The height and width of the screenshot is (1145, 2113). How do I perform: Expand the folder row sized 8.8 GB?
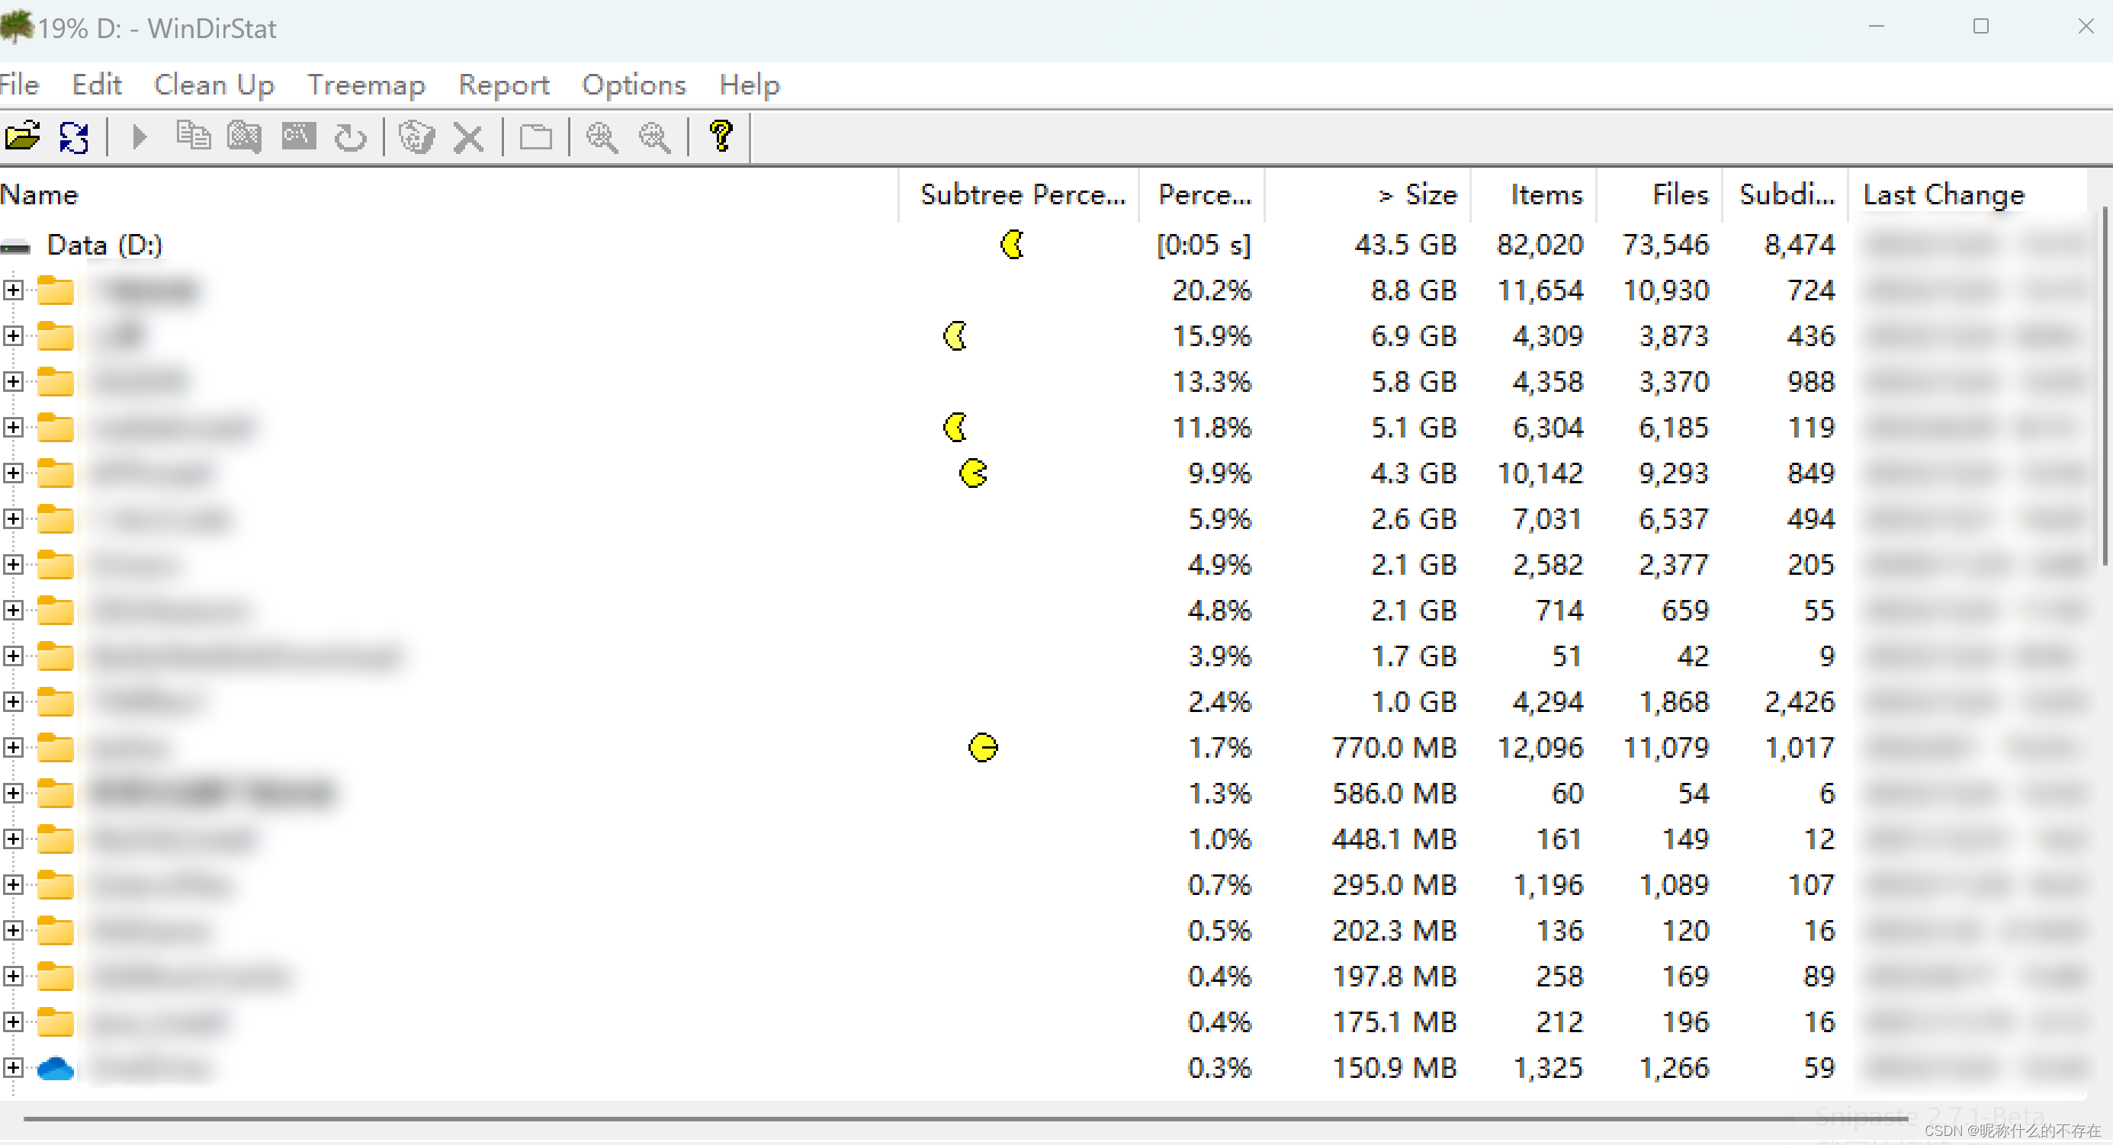pos(13,290)
